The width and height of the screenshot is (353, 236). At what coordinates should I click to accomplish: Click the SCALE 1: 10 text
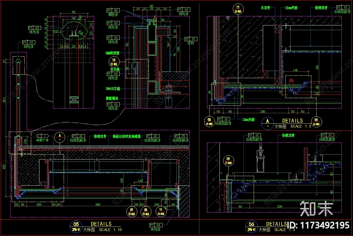(110, 230)
